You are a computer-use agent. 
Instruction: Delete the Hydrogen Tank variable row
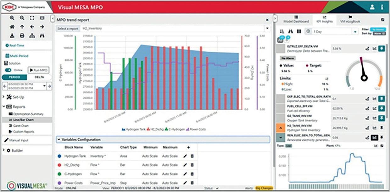tap(192, 156)
